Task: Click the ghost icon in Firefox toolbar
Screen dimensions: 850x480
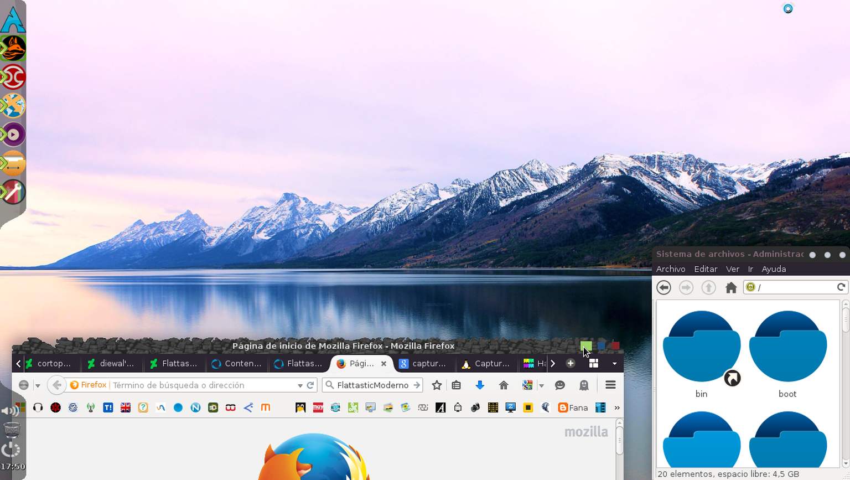Action: click(x=584, y=385)
